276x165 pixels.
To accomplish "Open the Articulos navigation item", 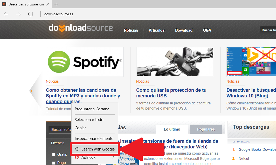I will 156,30.
